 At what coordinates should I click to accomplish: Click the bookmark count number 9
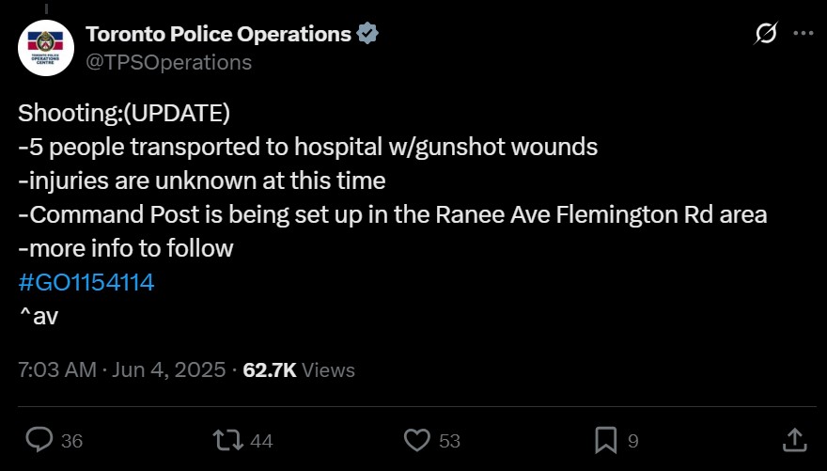click(633, 440)
